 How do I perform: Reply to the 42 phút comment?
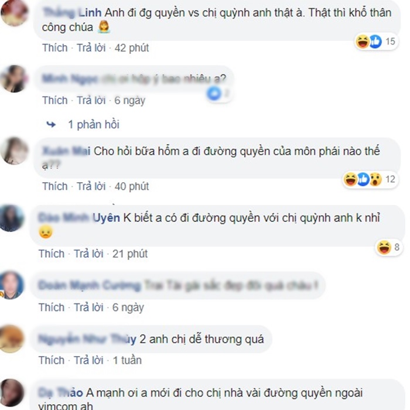(x=91, y=48)
